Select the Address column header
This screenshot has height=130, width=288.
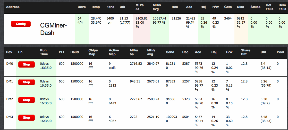13,7
